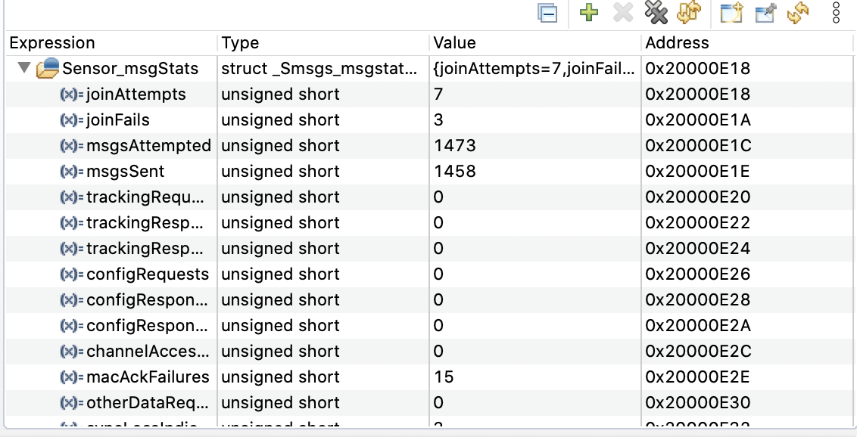Click the configRequests expression row

147,274
